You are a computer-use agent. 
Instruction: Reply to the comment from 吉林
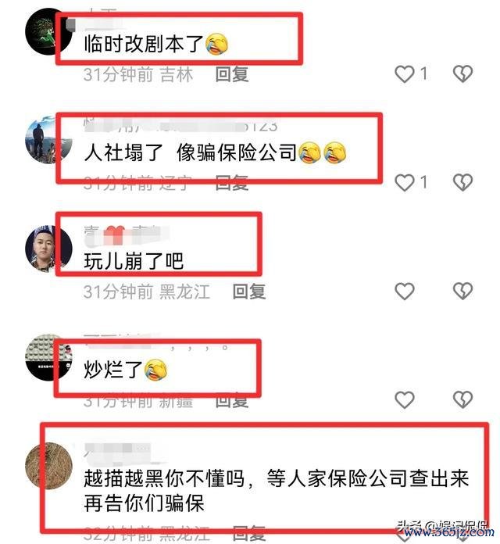231,74
